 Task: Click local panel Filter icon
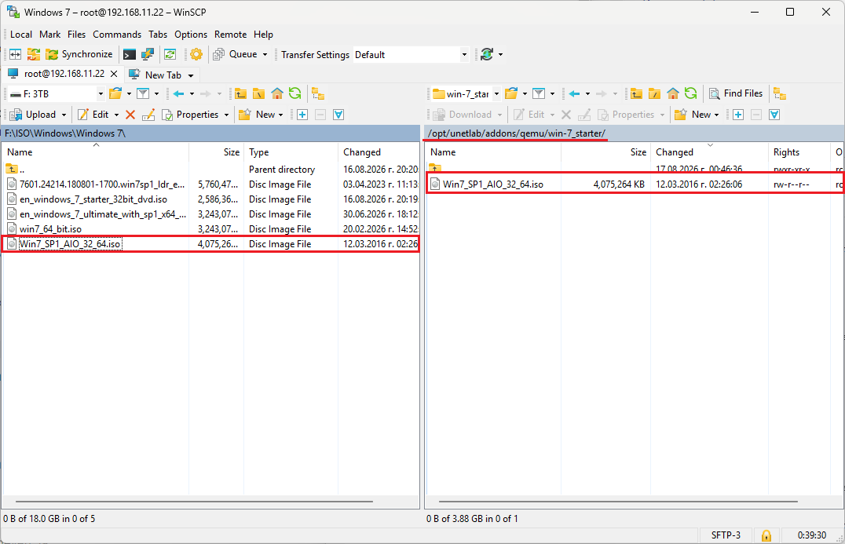coord(143,93)
